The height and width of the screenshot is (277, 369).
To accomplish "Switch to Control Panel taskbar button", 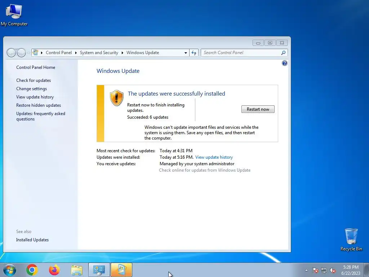I will pos(99,270).
